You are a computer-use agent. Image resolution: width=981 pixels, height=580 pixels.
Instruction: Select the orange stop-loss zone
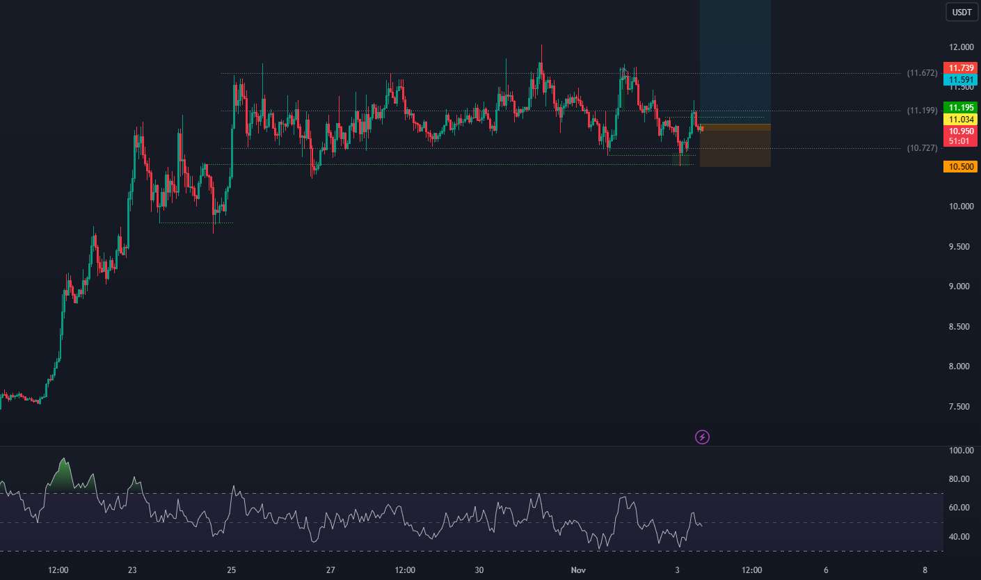pyautogui.click(x=735, y=146)
